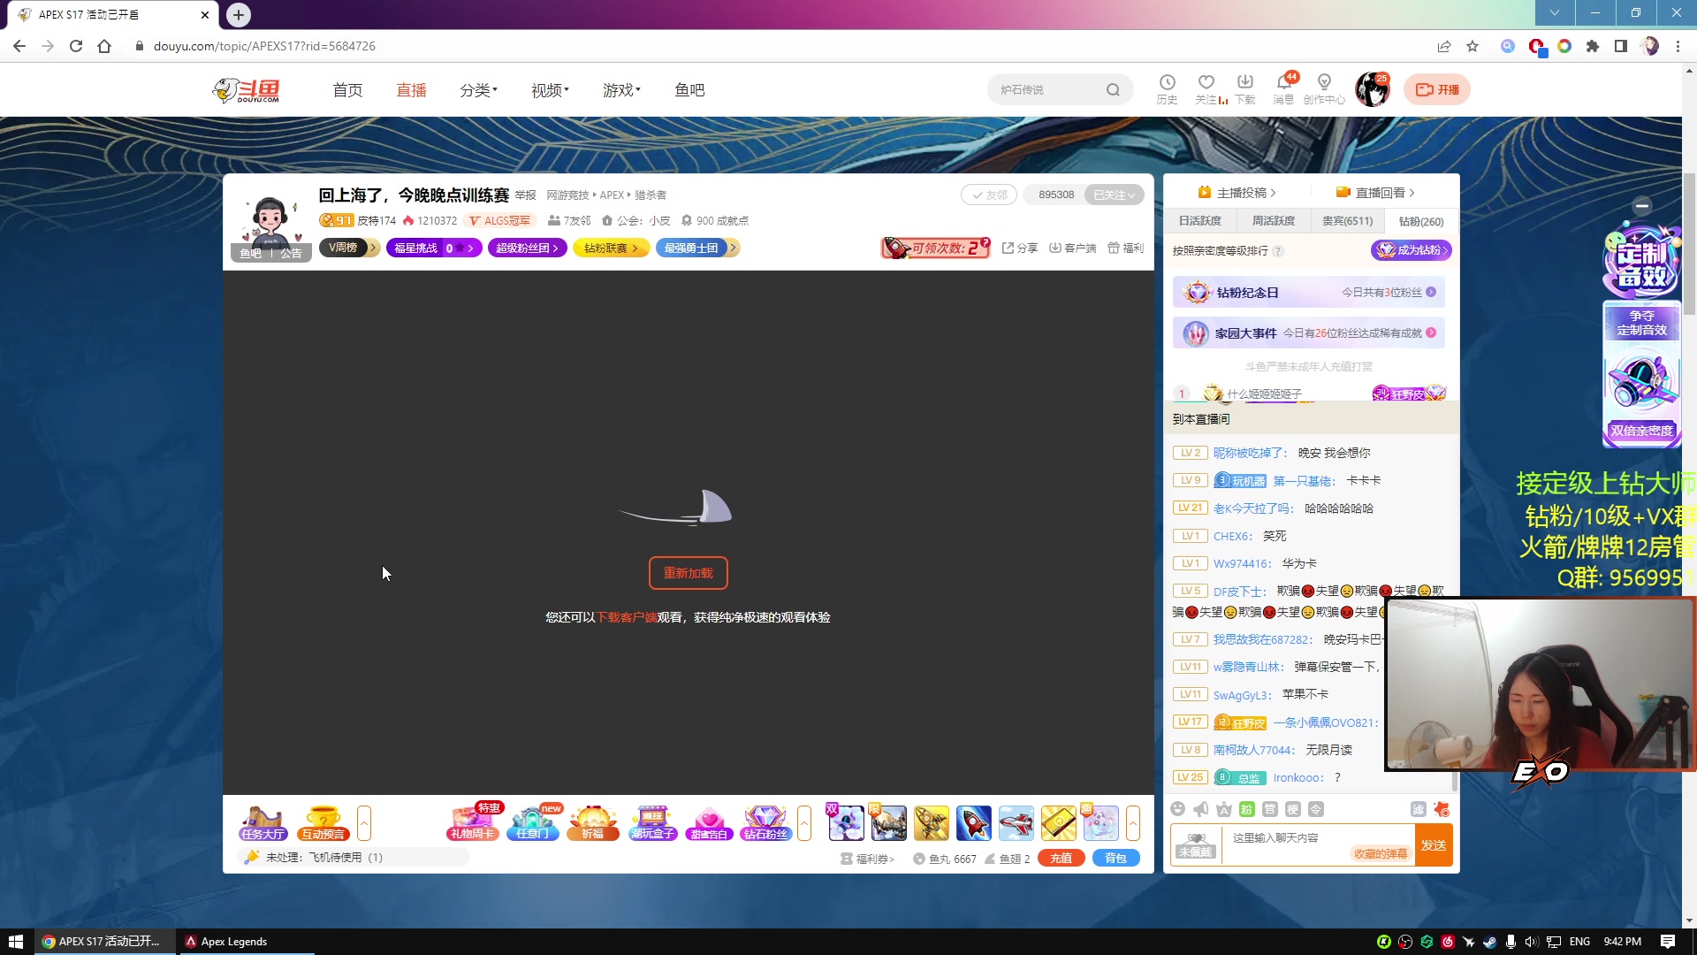Select the red airplane gift
The image size is (1697, 955).
click(x=1016, y=822)
